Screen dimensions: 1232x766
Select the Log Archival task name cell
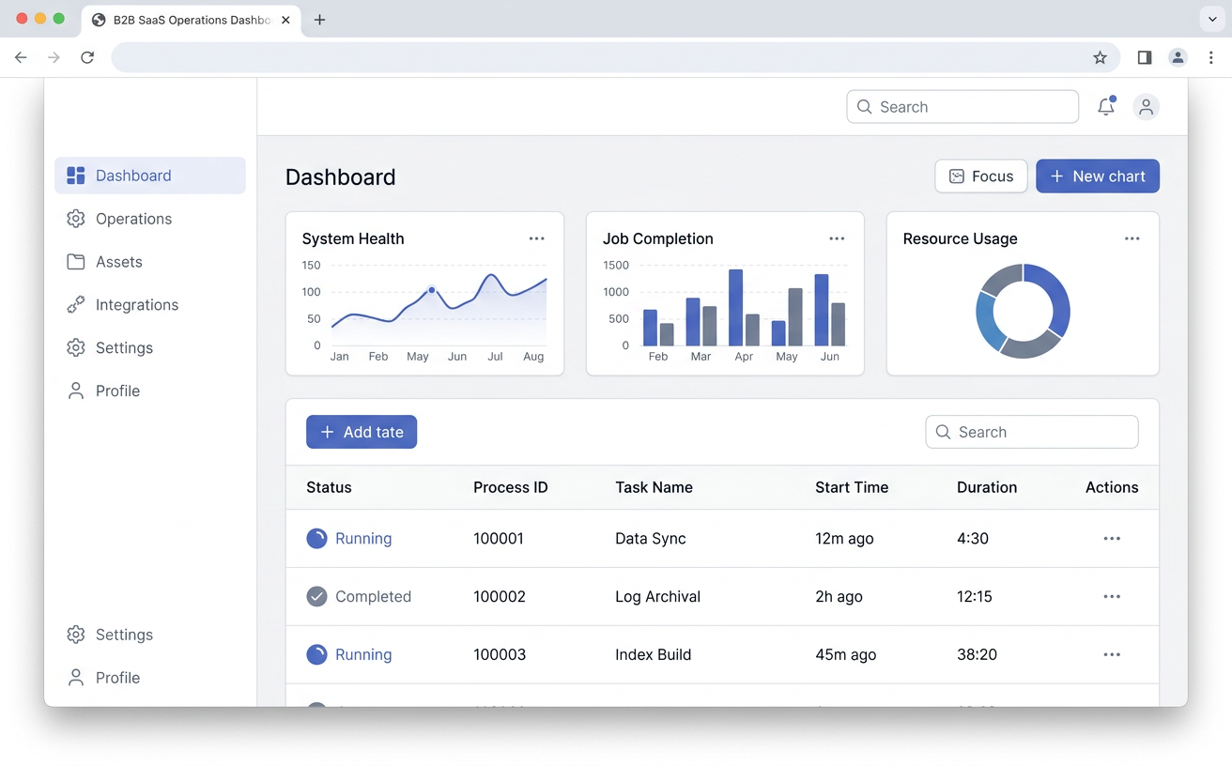[x=658, y=597]
